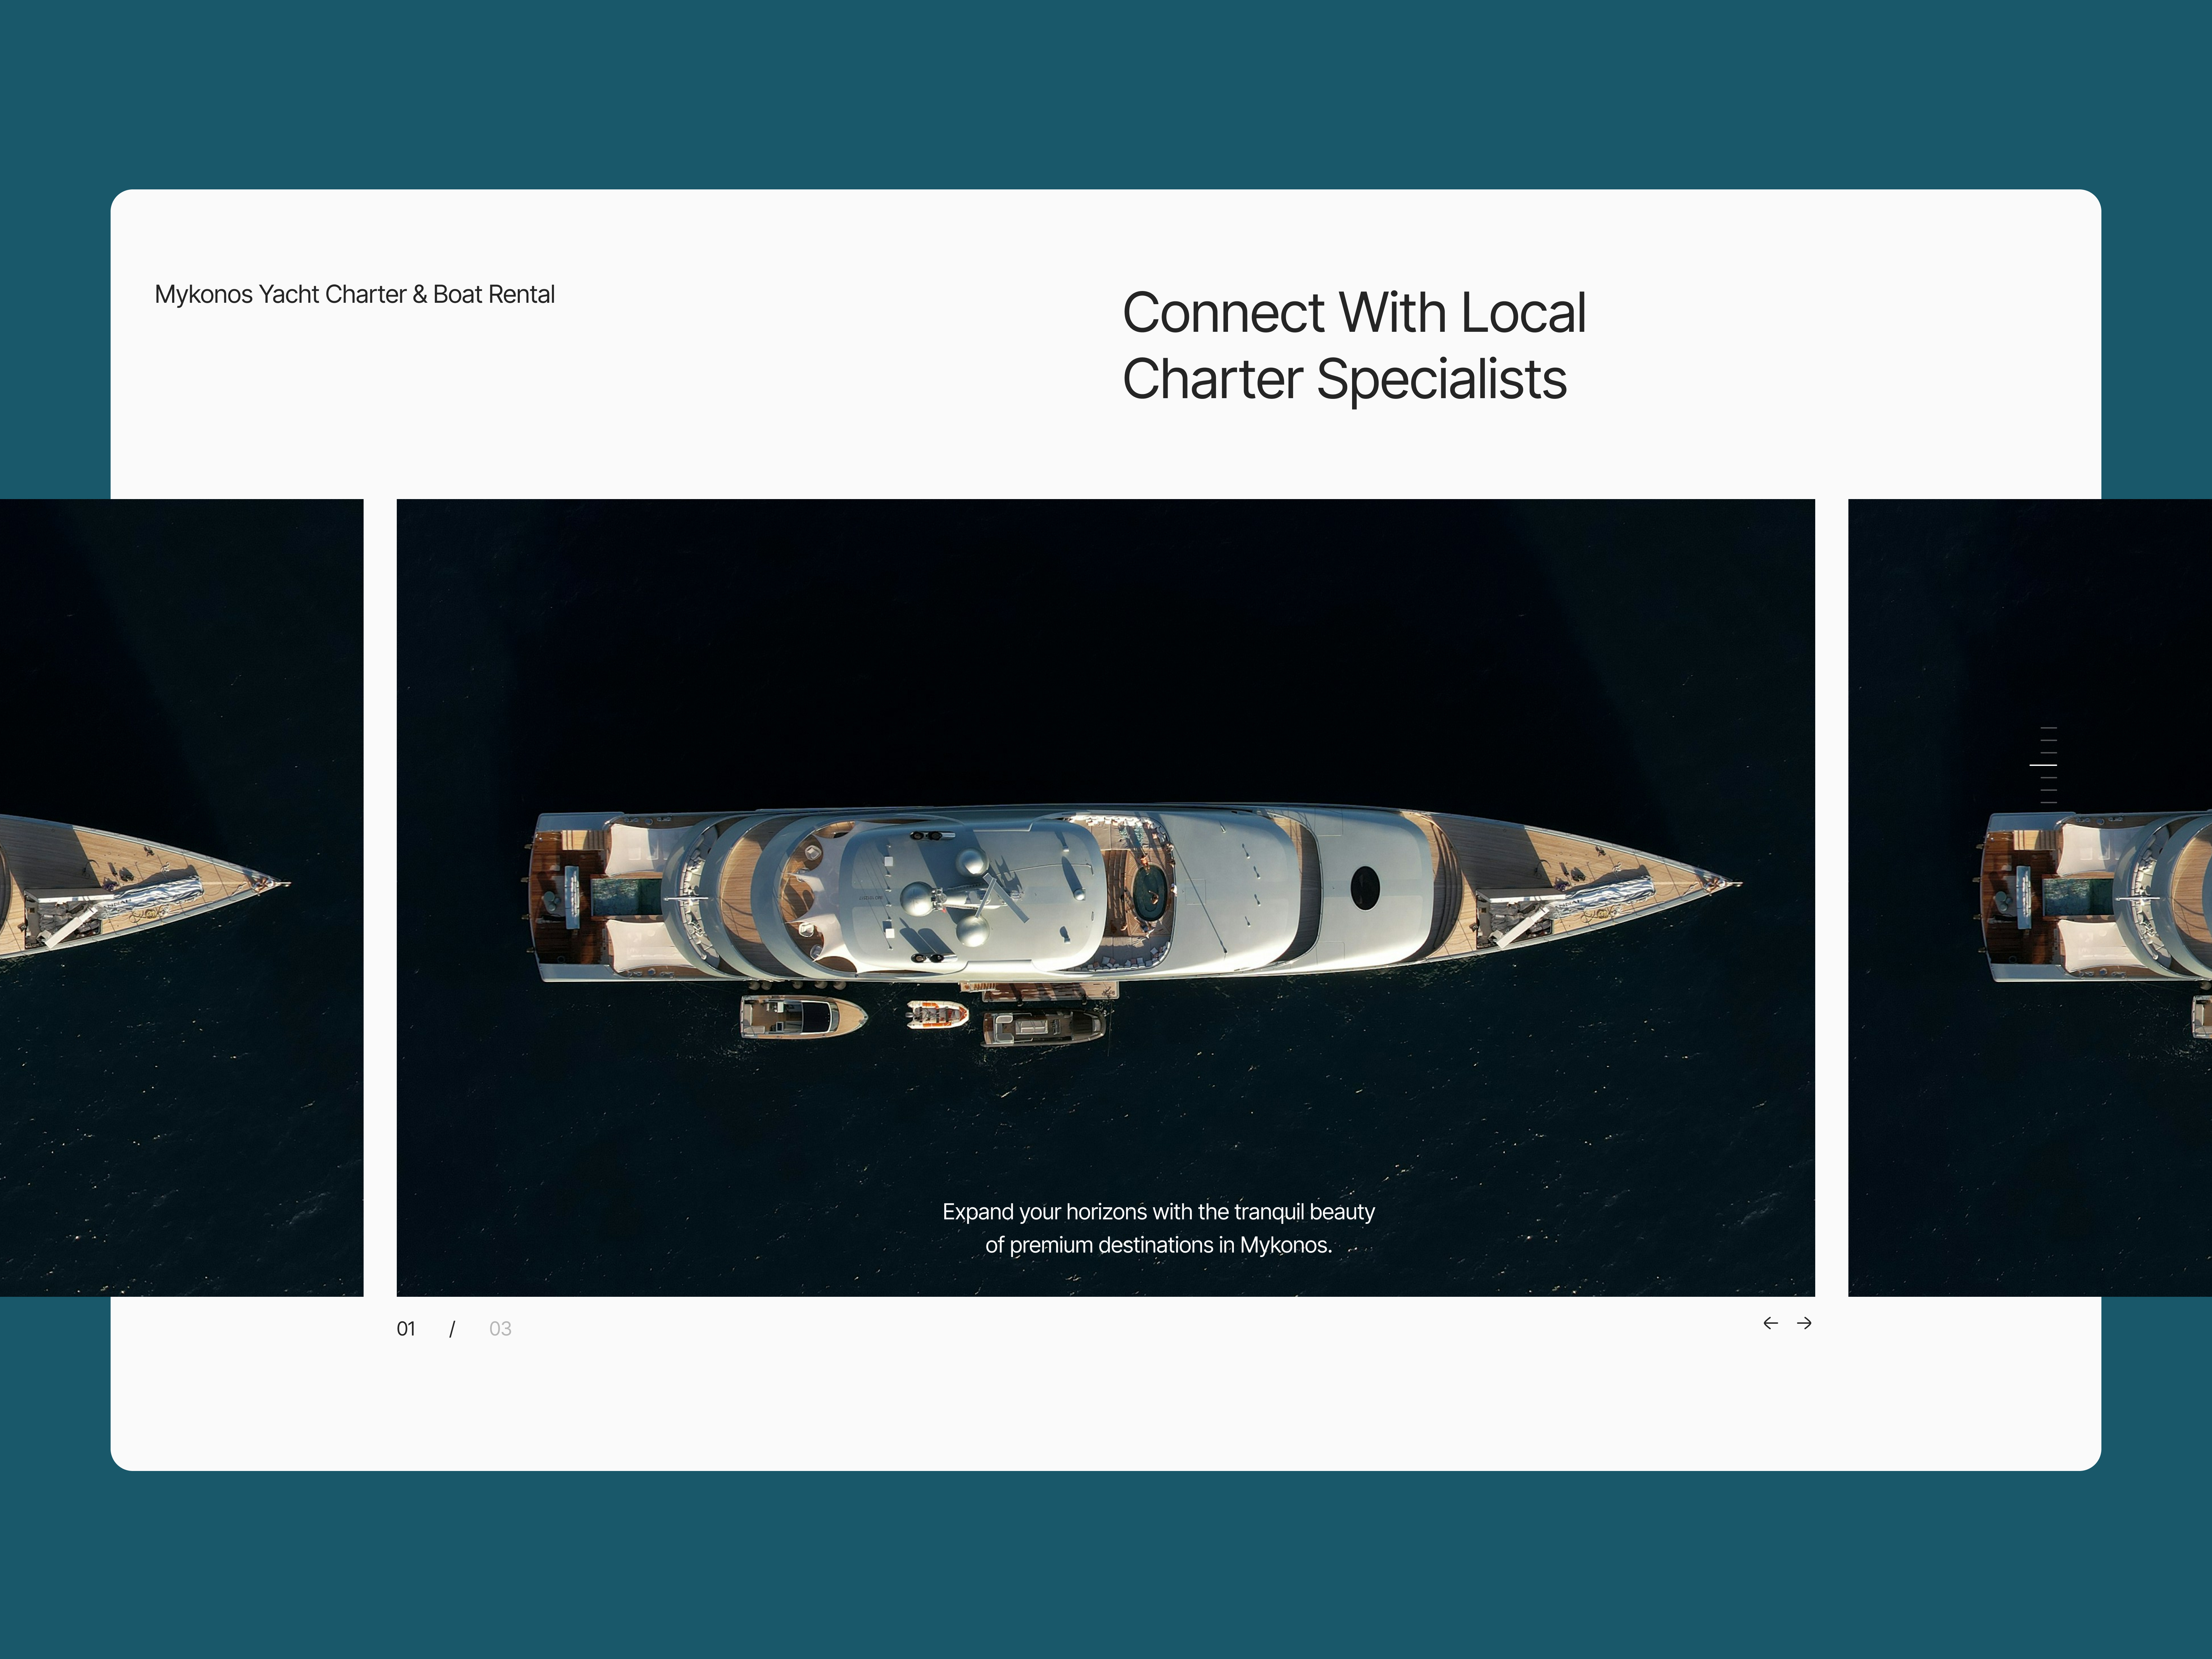2212x1659 pixels.
Task: Click the topmost tick in the vertical section indicator
Action: coord(2049,728)
